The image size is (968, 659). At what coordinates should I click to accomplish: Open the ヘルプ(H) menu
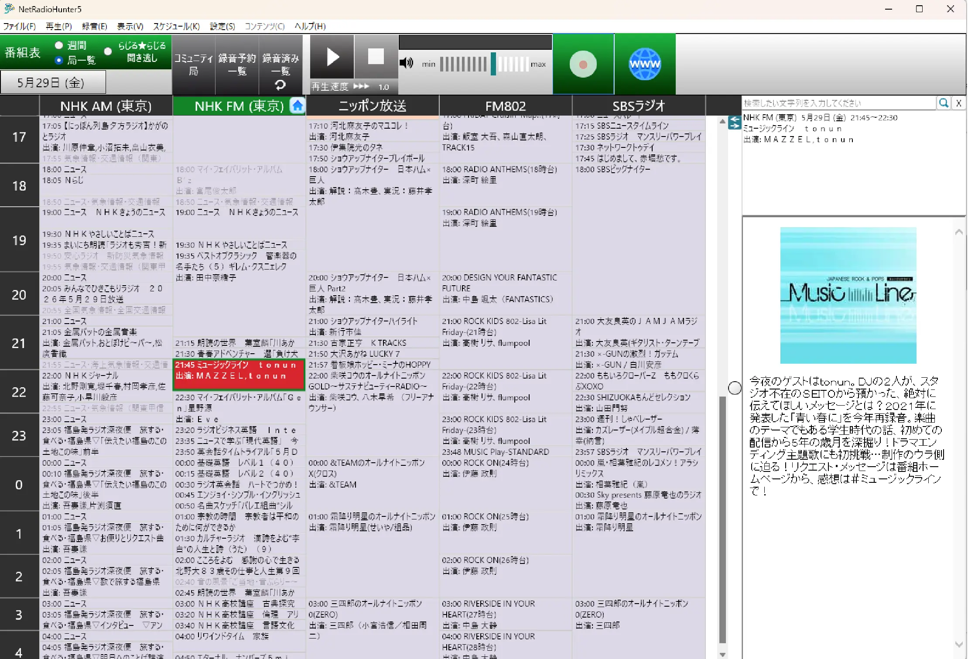click(x=310, y=26)
